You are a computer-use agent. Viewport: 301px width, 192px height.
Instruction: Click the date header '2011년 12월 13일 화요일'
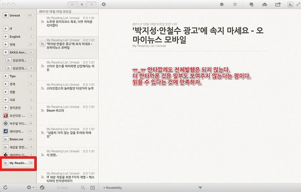(55, 12)
